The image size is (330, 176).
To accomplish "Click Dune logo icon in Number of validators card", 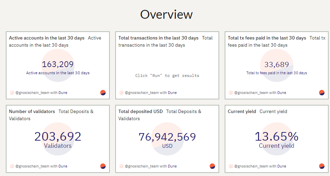I will pyautogui.click(x=103, y=166).
